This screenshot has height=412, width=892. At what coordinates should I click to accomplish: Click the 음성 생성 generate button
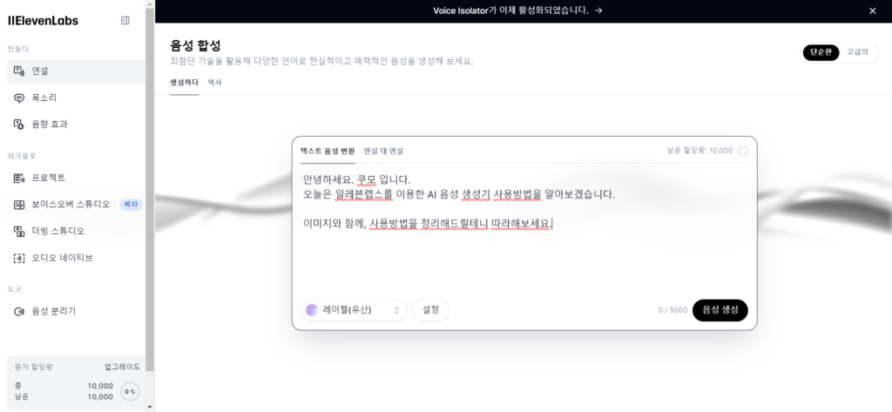(x=720, y=310)
